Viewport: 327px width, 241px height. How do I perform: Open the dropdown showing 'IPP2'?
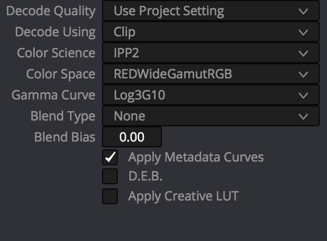pos(210,53)
